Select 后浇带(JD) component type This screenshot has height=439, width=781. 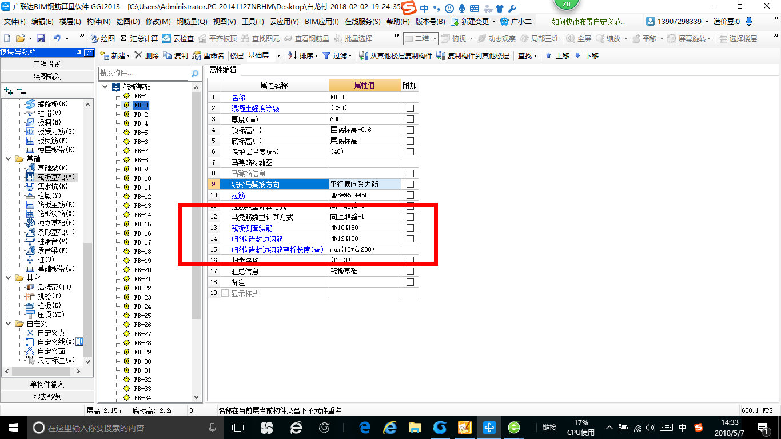point(54,287)
